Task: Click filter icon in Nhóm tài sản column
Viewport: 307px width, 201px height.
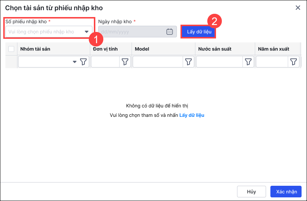Action: [x=83, y=62]
